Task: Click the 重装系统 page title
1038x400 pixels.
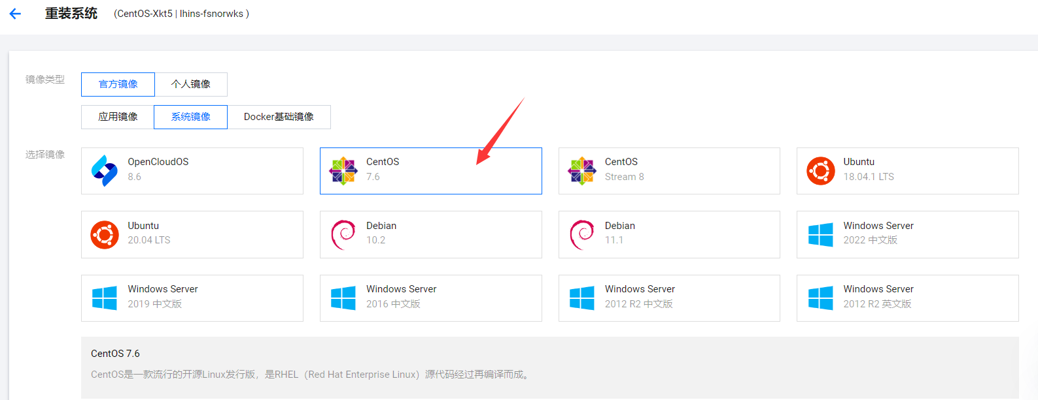Action: [x=71, y=14]
